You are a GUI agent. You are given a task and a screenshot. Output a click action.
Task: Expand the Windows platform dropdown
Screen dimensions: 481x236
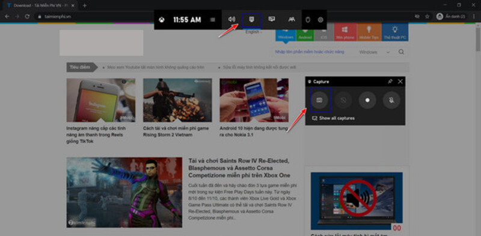click(x=374, y=52)
